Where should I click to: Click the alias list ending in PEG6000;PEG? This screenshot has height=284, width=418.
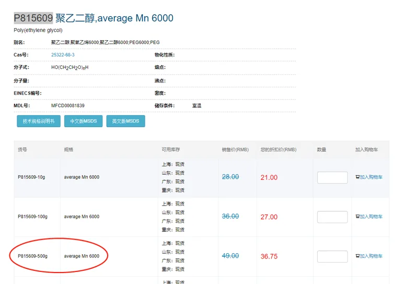coord(106,42)
